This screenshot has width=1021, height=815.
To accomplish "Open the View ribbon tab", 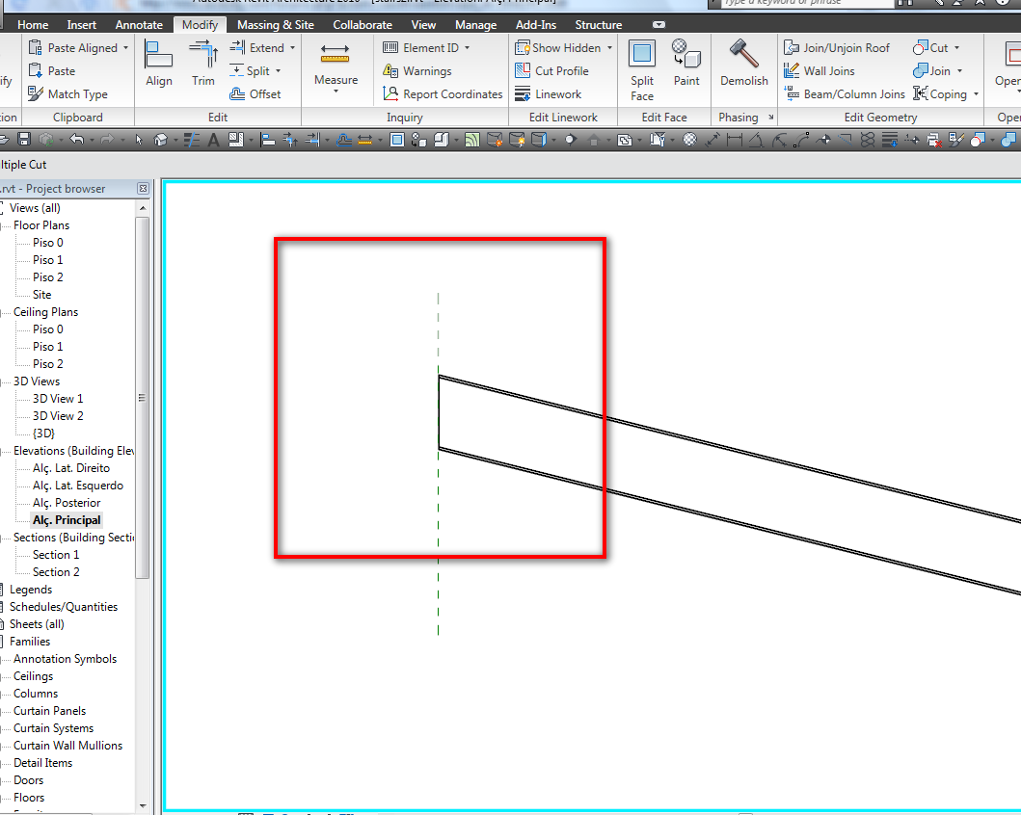I will [423, 25].
